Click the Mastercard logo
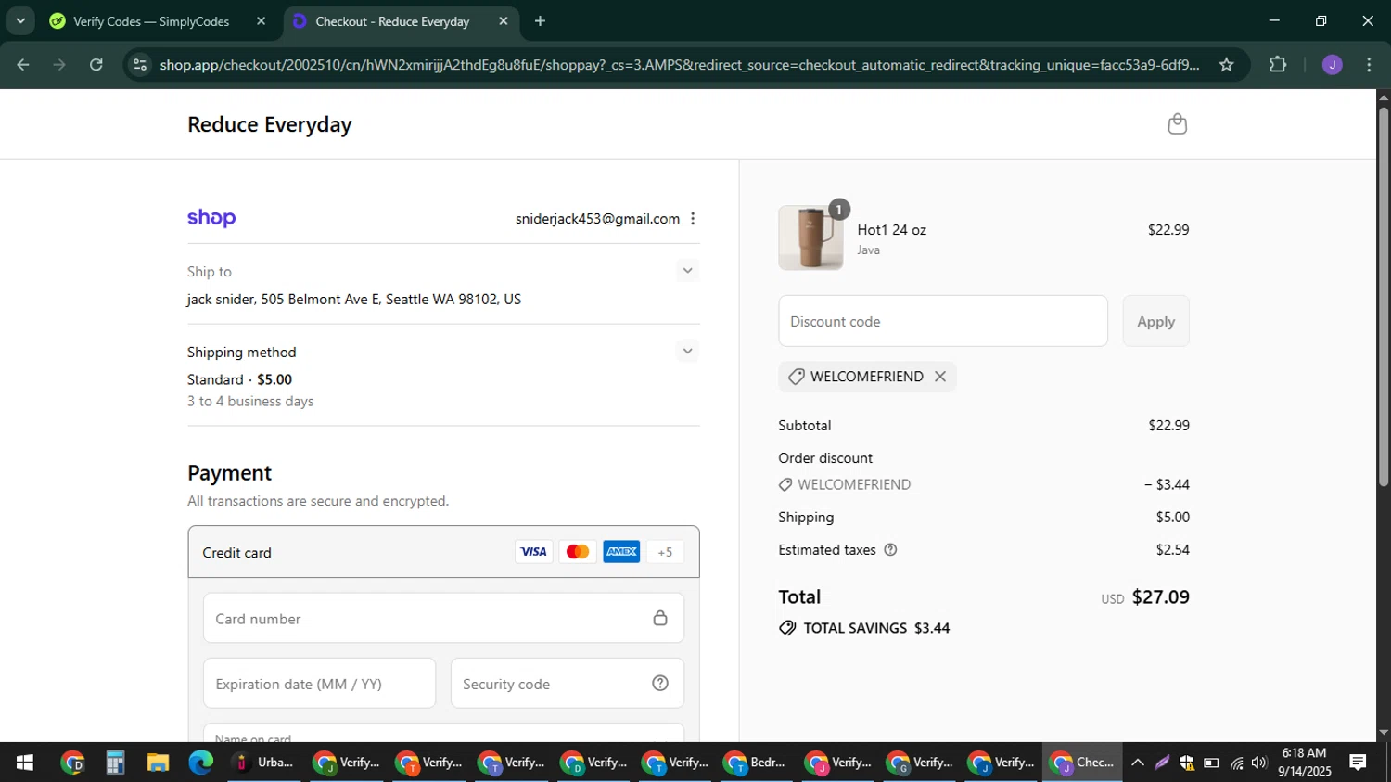This screenshot has height=782, width=1391. [x=578, y=552]
